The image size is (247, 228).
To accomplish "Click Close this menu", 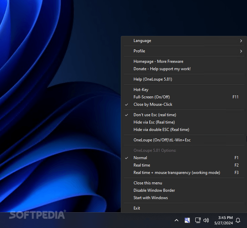I will [x=184, y=183].
